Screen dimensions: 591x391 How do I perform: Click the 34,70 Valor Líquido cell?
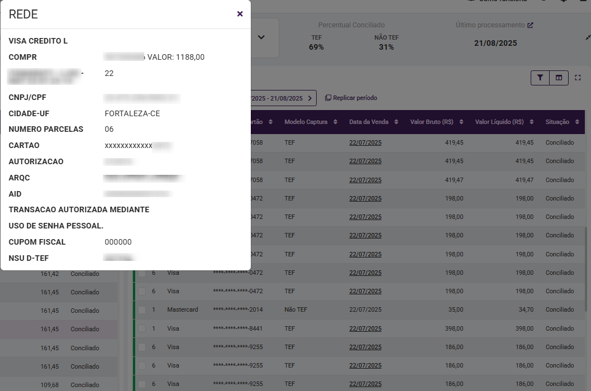[x=526, y=309]
